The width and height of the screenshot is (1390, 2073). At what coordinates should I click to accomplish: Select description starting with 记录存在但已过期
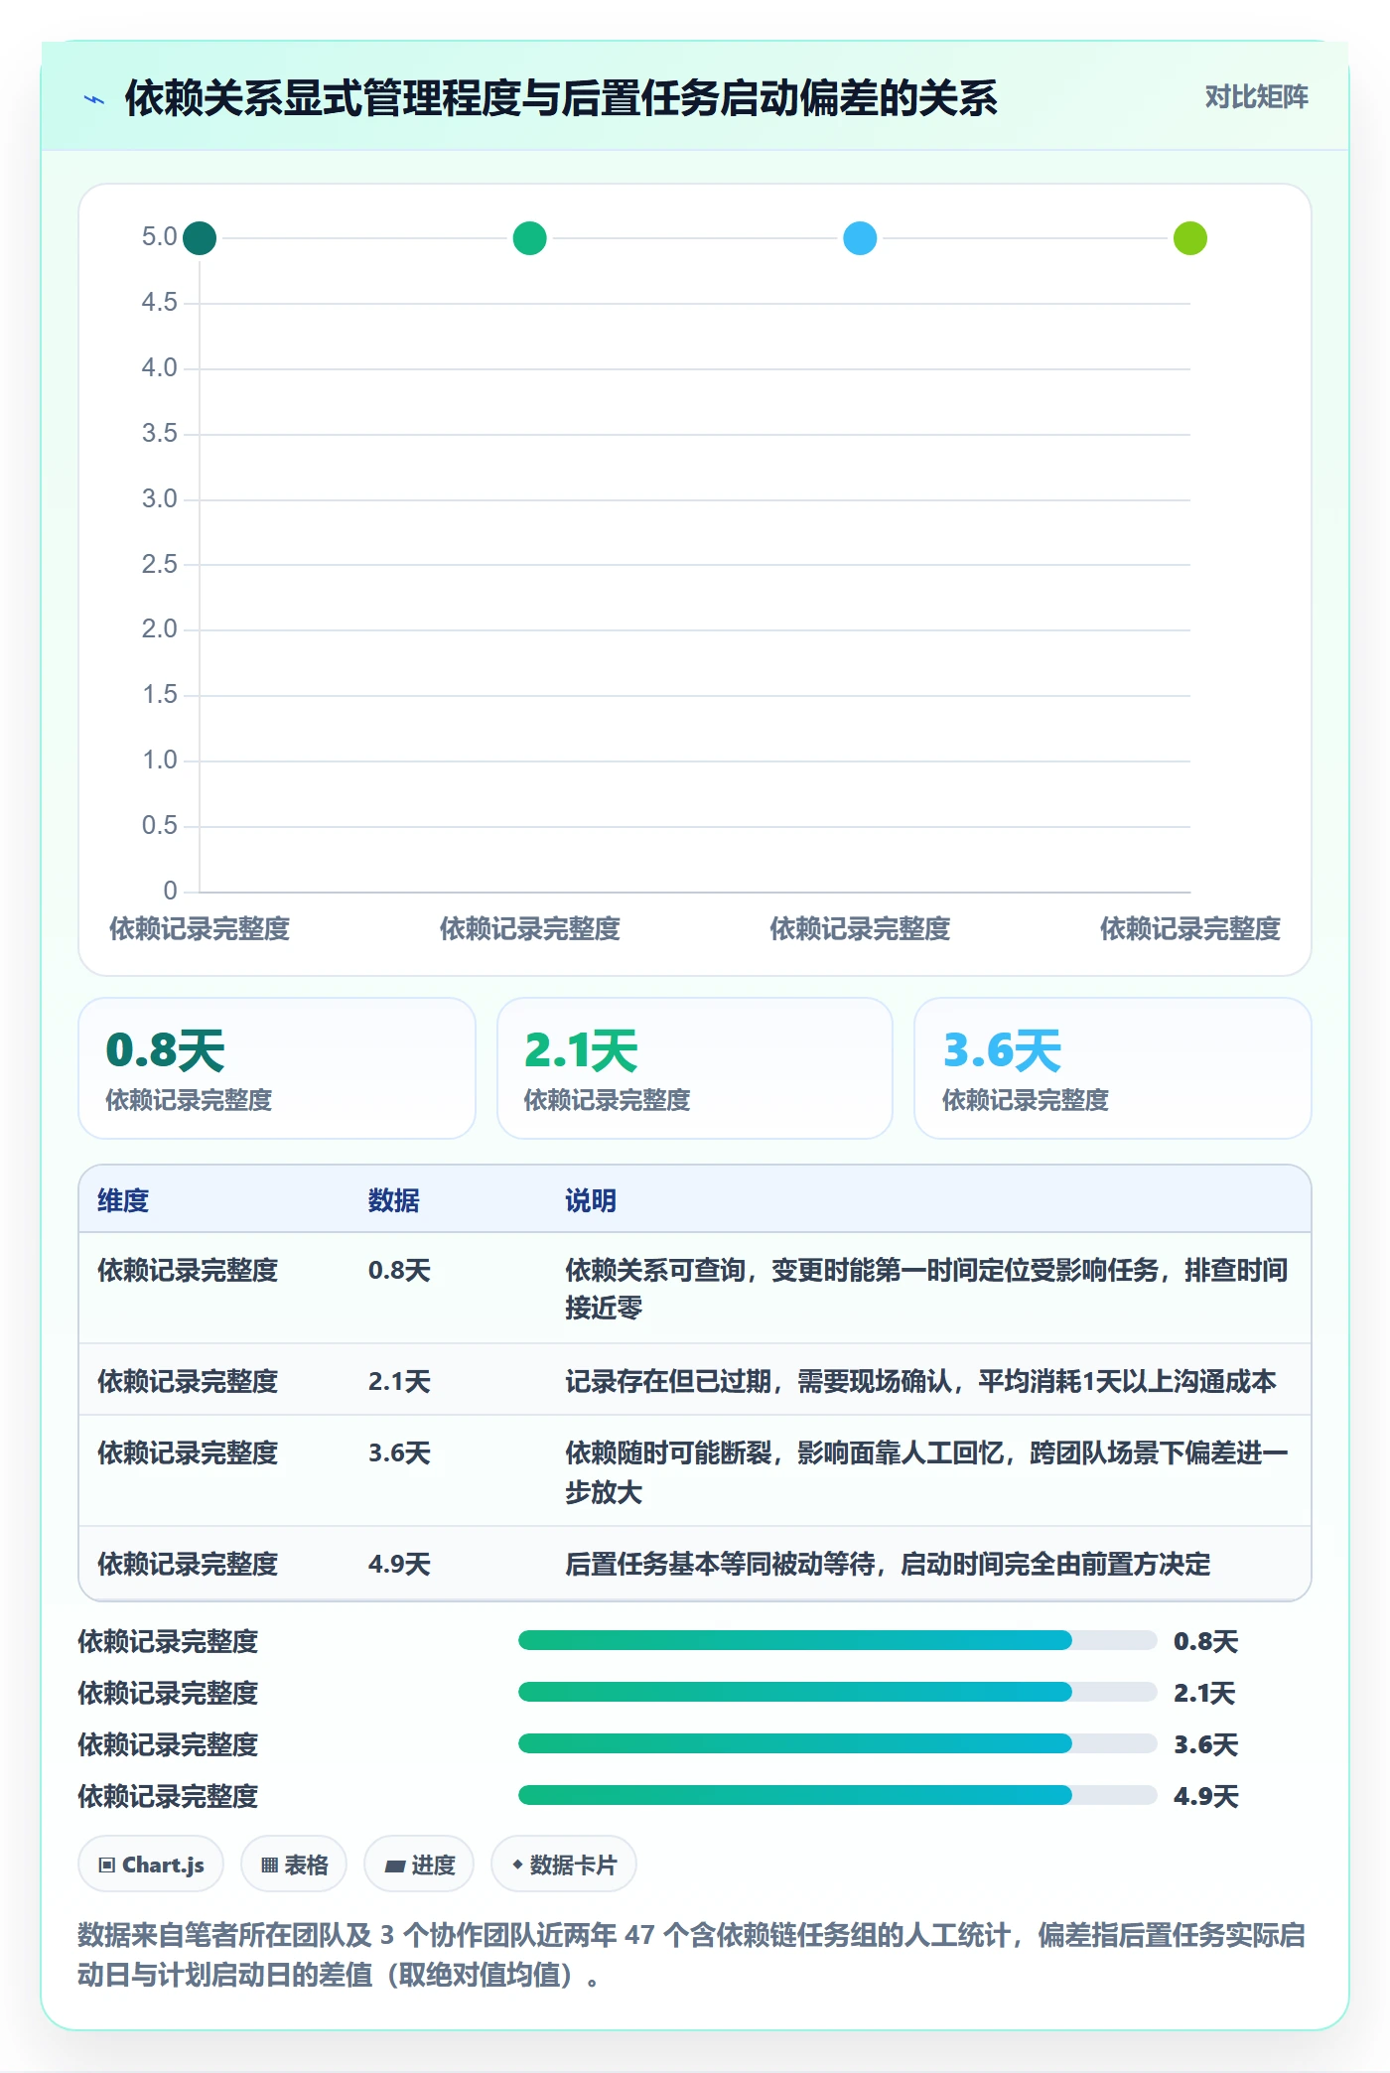tap(920, 1381)
